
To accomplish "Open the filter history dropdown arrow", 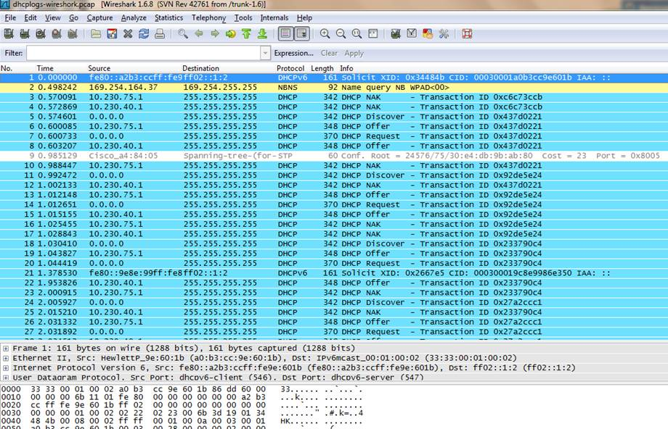I will (266, 53).
